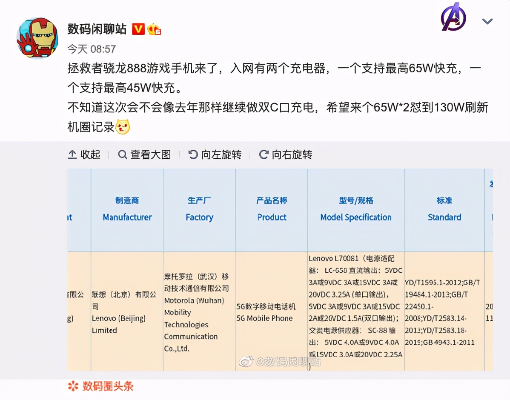The width and height of the screenshot is (510, 400).
Task: Click the post sentence starting 拯救者骁龙888游戏手机来了
Action: 274,78
